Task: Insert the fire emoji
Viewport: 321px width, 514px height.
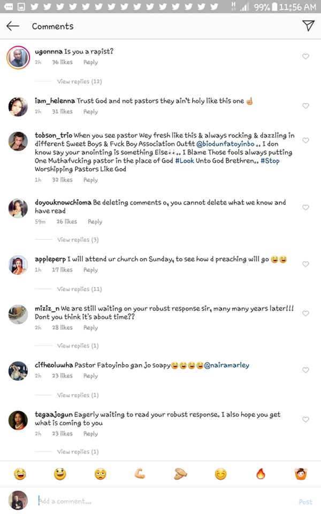Action: 261,474
